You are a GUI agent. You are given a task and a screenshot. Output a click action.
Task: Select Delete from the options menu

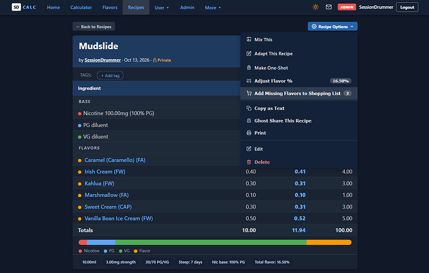[x=299, y=162]
